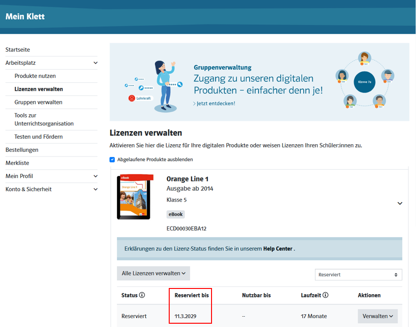Open Tools zur Unterrichtsorganisation
The height and width of the screenshot is (327, 416).
pyautogui.click(x=44, y=119)
